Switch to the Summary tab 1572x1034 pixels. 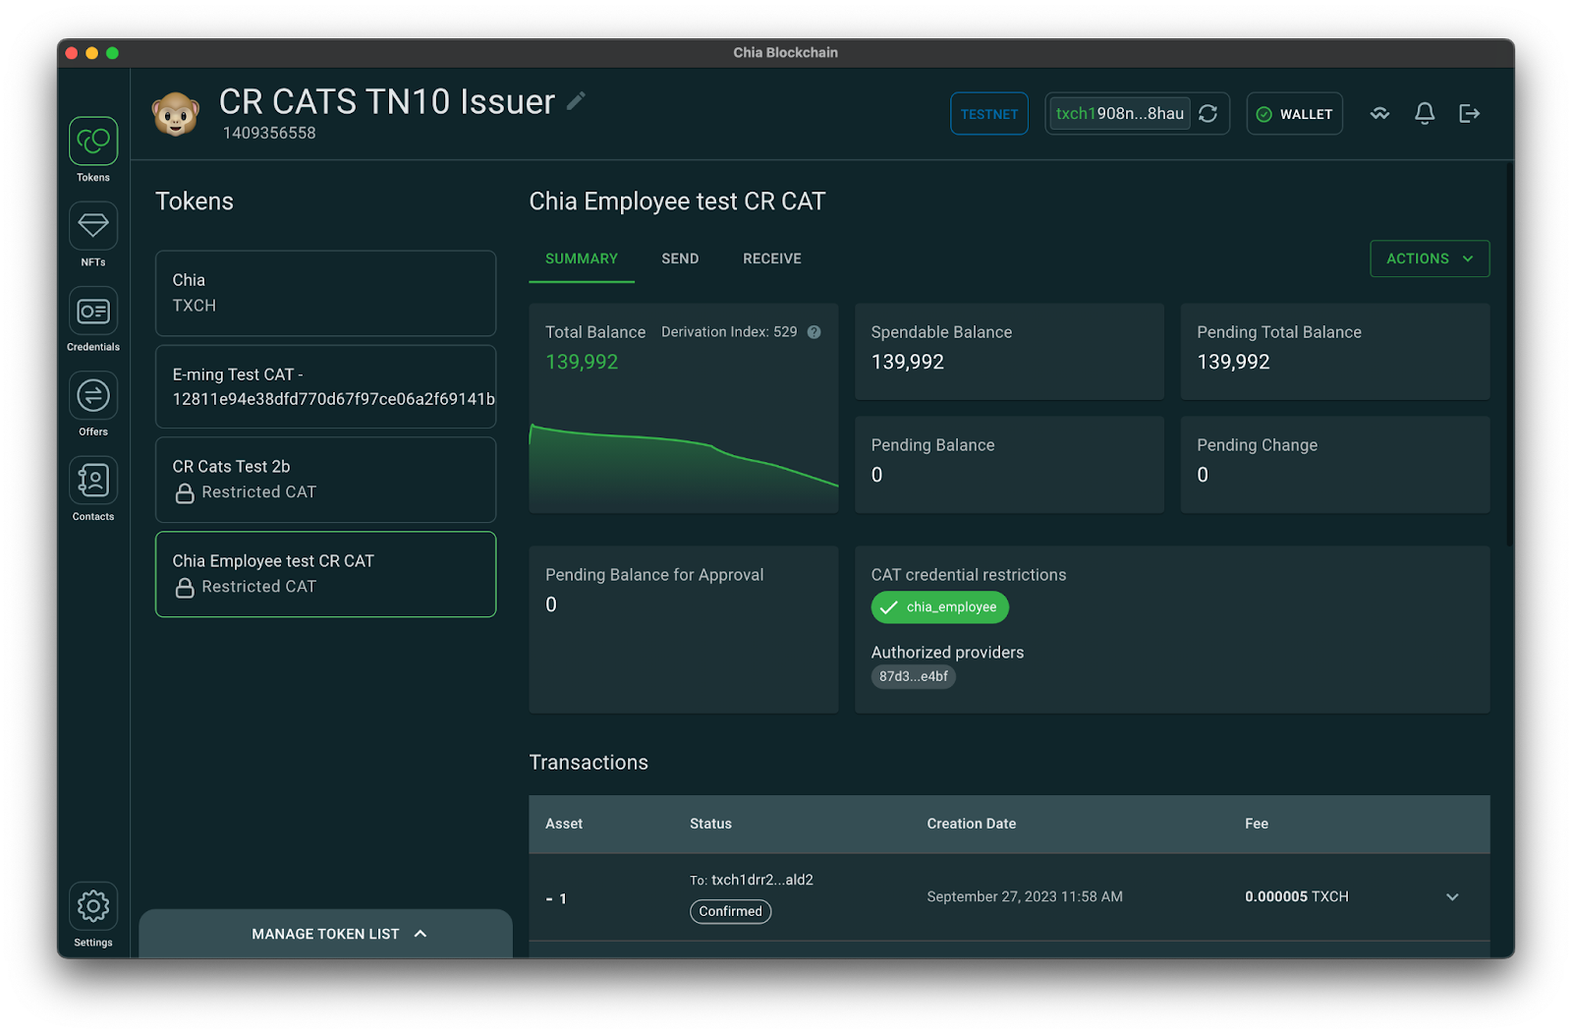582,258
